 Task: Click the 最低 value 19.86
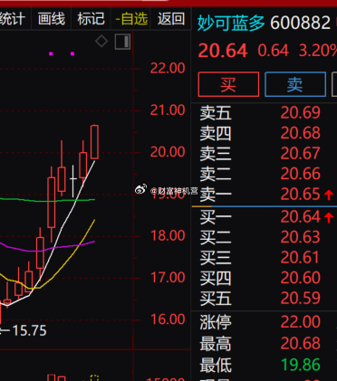click(x=300, y=365)
